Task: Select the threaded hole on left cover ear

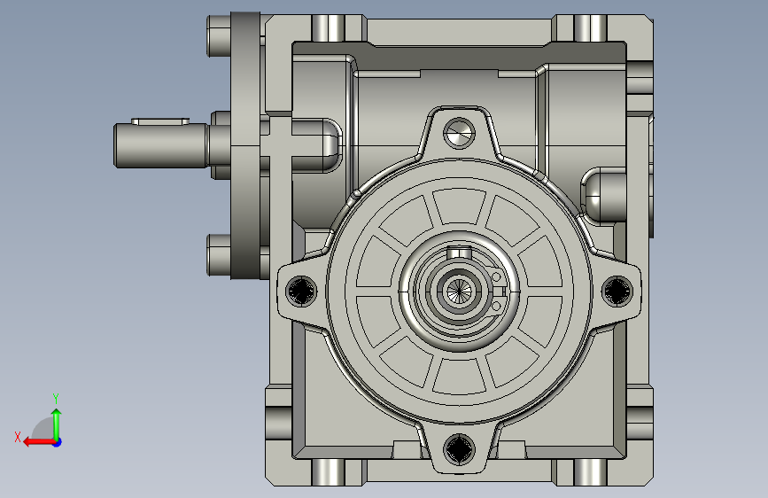Action: pyautogui.click(x=301, y=292)
